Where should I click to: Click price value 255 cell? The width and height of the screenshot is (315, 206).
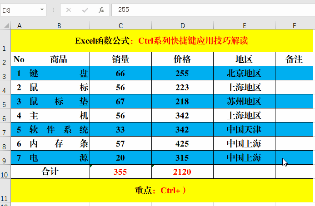click(182, 73)
